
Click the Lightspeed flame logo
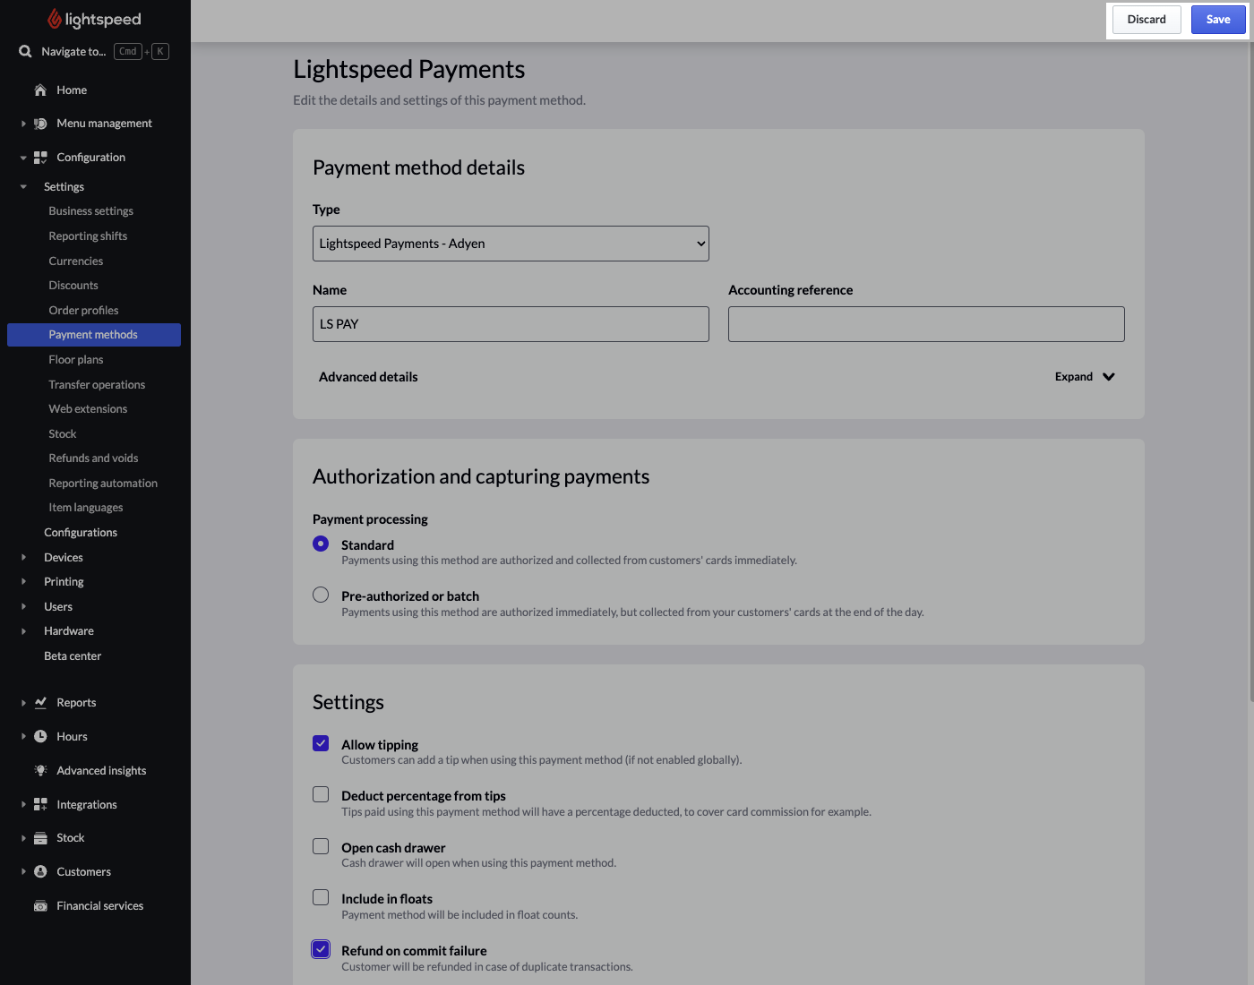click(55, 19)
